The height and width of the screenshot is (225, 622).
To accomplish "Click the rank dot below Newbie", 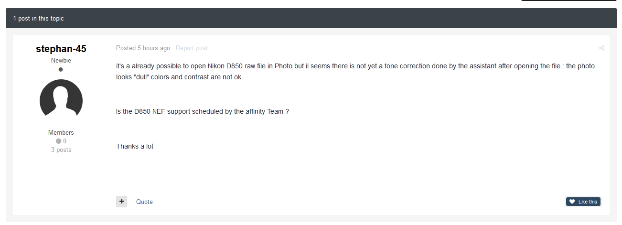I will [x=61, y=70].
